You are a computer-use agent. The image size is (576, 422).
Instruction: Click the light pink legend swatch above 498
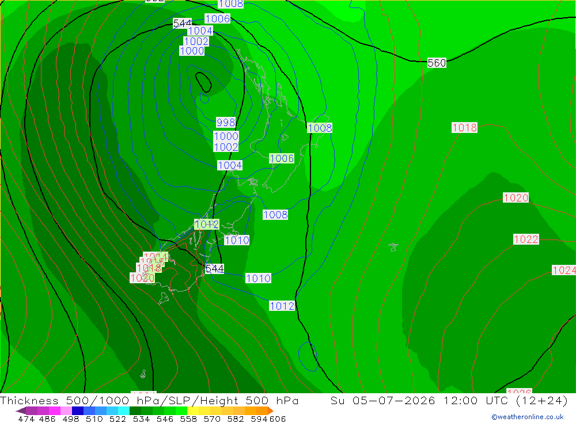point(66,410)
